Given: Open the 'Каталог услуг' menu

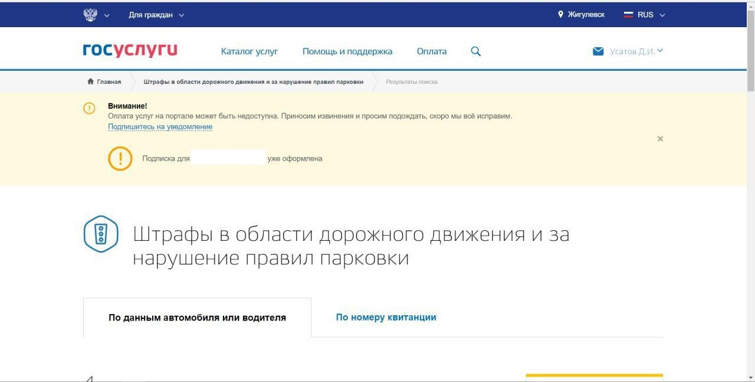Looking at the screenshot, I should 250,51.
